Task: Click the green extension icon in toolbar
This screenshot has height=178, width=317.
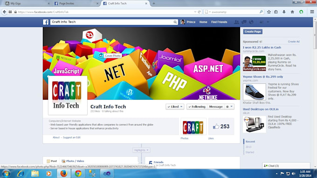Action: coord(301,12)
